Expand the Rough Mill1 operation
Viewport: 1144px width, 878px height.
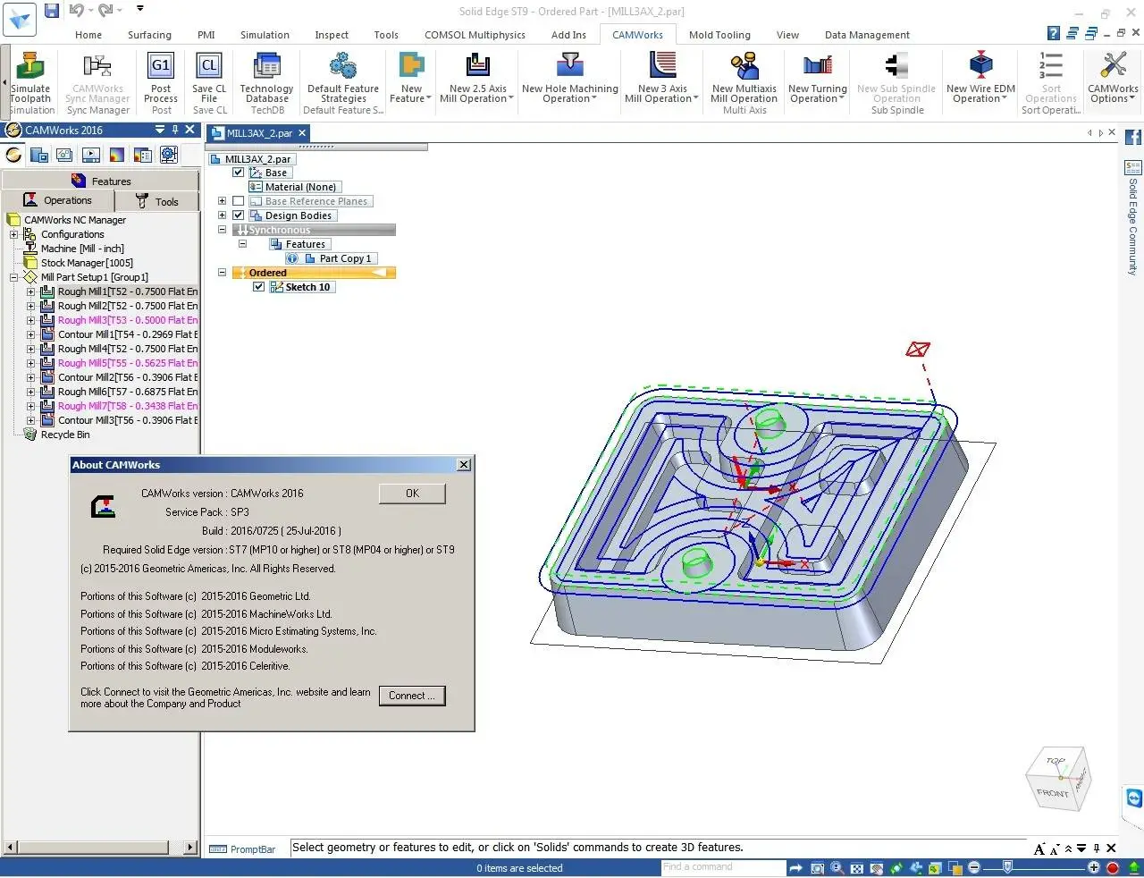[x=31, y=291]
